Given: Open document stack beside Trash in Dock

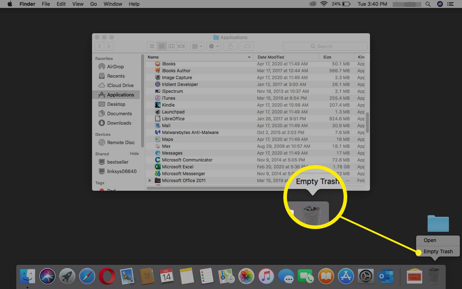Looking at the screenshot, I should point(414,276).
